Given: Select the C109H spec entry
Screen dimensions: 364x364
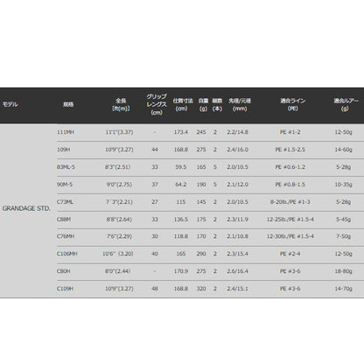Looking at the screenshot, I should 65,289.
